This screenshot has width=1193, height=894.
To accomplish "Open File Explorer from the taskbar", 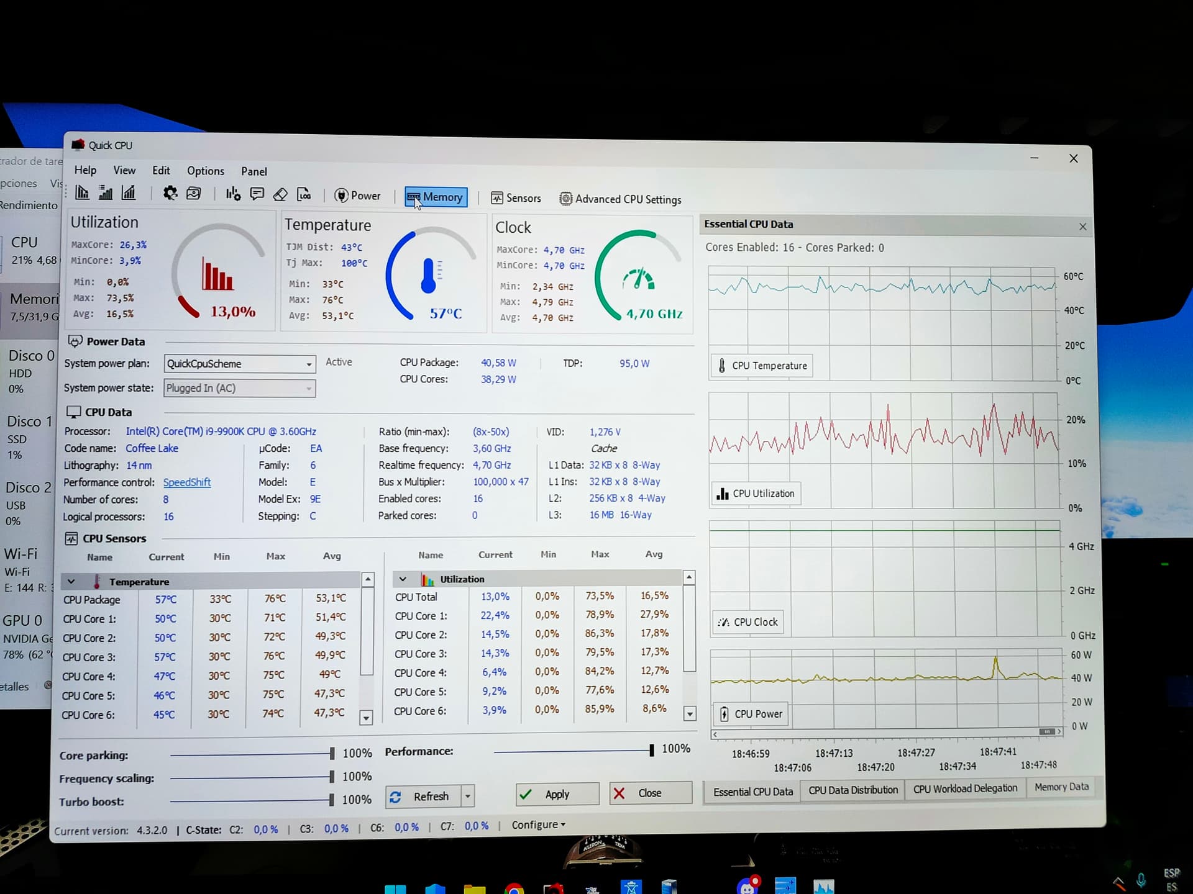I will click(474, 889).
